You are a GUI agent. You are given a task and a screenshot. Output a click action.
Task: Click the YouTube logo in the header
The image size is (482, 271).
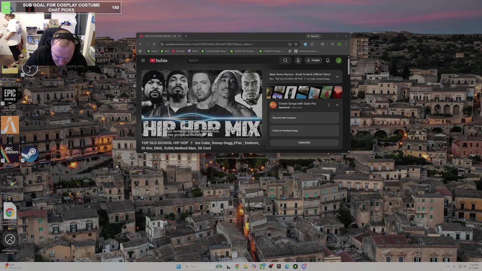point(159,60)
